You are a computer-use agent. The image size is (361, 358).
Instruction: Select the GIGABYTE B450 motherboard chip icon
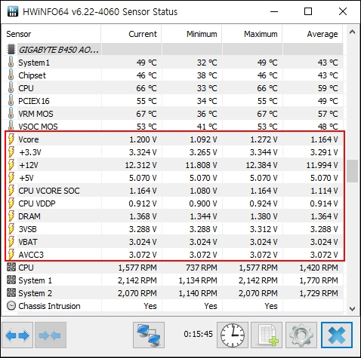[x=11, y=50]
